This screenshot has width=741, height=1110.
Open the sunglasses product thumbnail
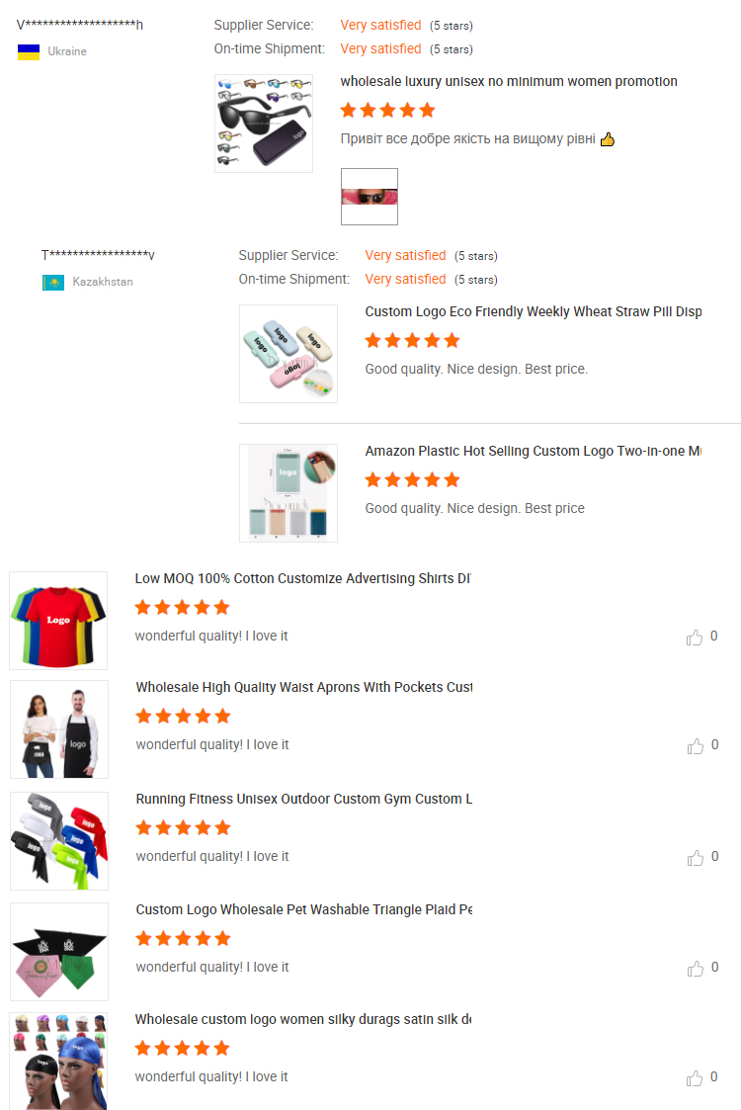tap(263, 124)
